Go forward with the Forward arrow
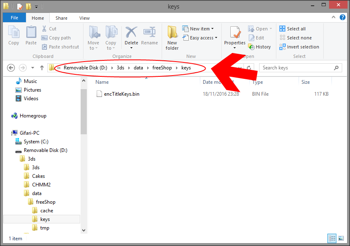The height and width of the screenshot is (246, 350). pos(23,67)
